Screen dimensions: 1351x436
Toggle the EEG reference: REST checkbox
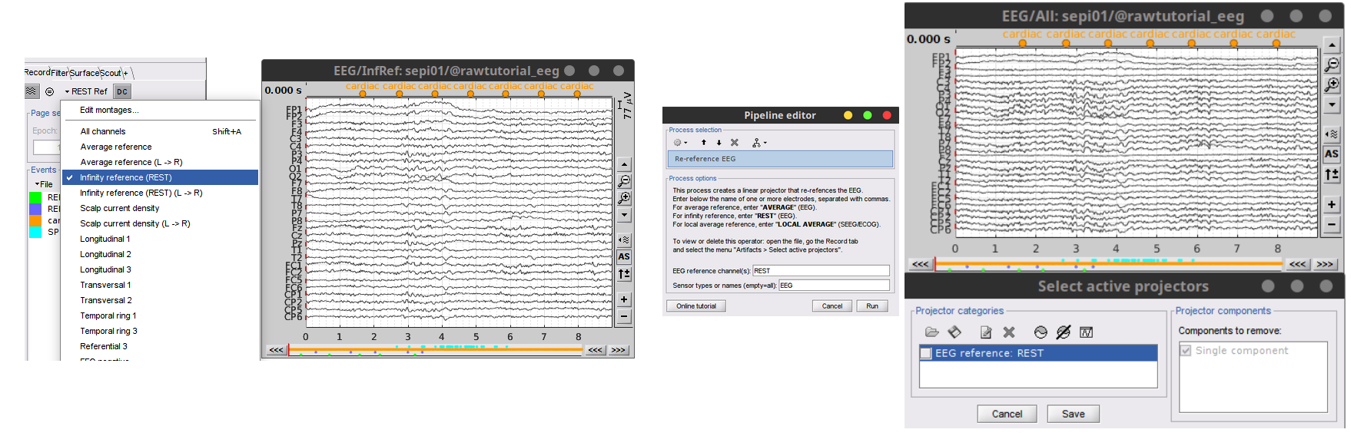(926, 353)
